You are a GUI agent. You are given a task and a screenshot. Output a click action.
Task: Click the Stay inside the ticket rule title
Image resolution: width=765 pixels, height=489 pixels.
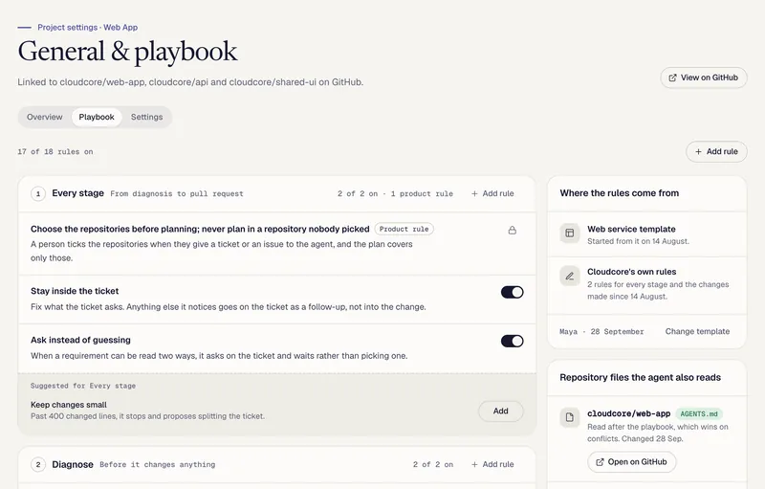tap(75, 291)
